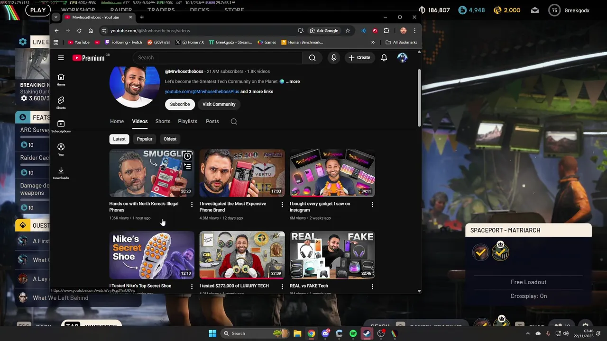This screenshot has height=341, width=607.
Task: Go to Home in YouTube sidebar
Action: tap(61, 80)
